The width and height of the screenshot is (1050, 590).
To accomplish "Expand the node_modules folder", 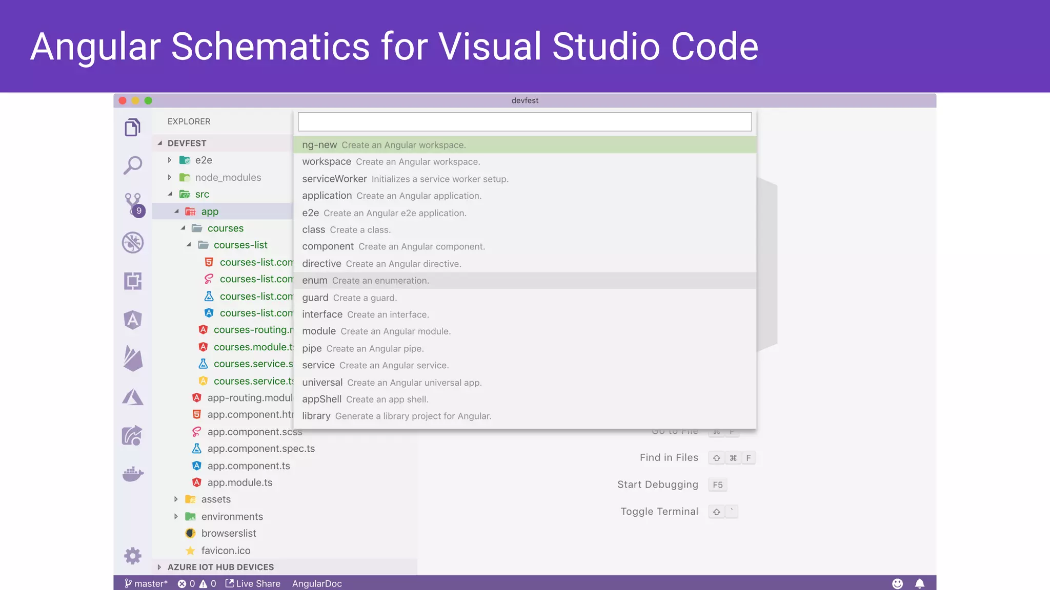I will coord(170,177).
